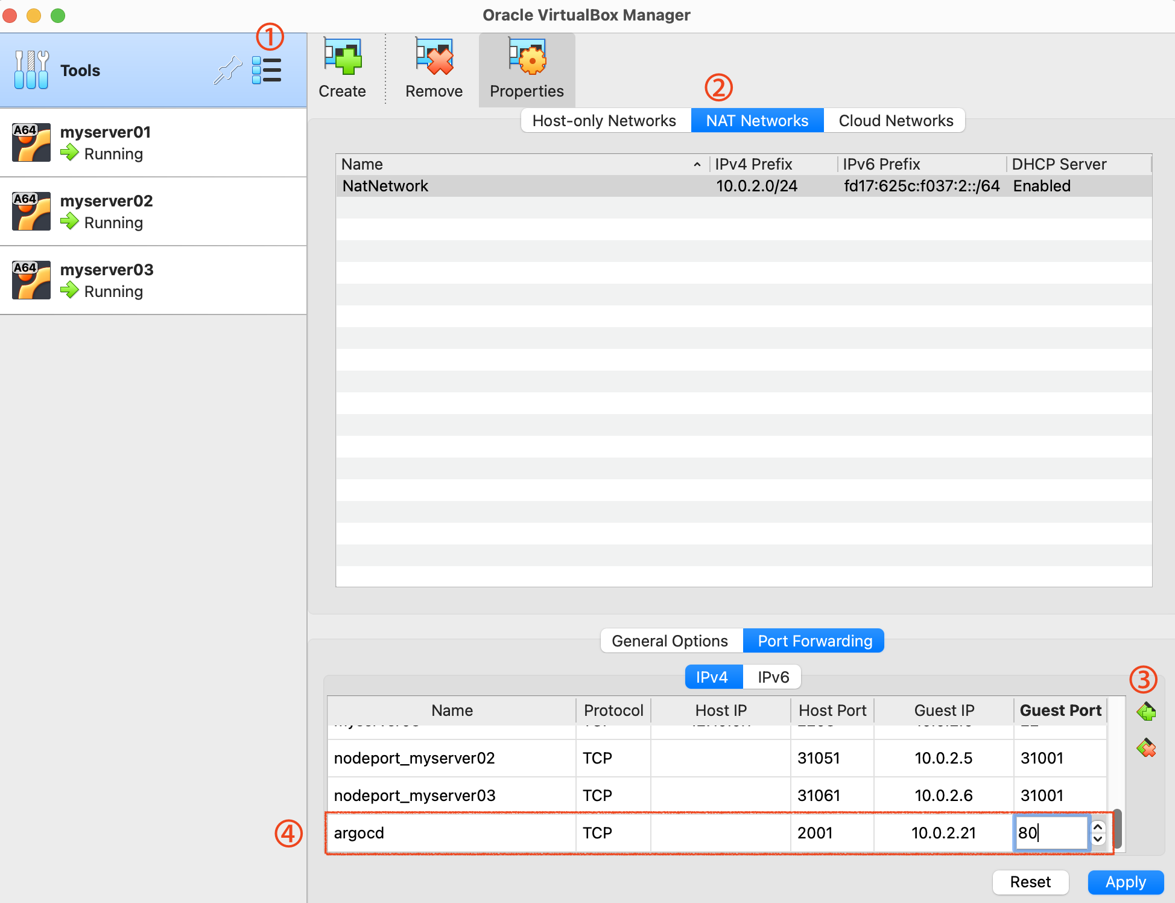
Task: Switch to the IPv6 rules tab
Action: click(x=773, y=677)
